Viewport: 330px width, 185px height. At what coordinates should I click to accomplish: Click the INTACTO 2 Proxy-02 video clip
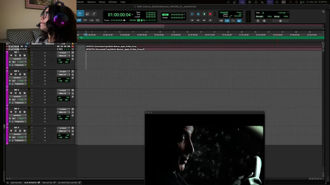(204, 49)
